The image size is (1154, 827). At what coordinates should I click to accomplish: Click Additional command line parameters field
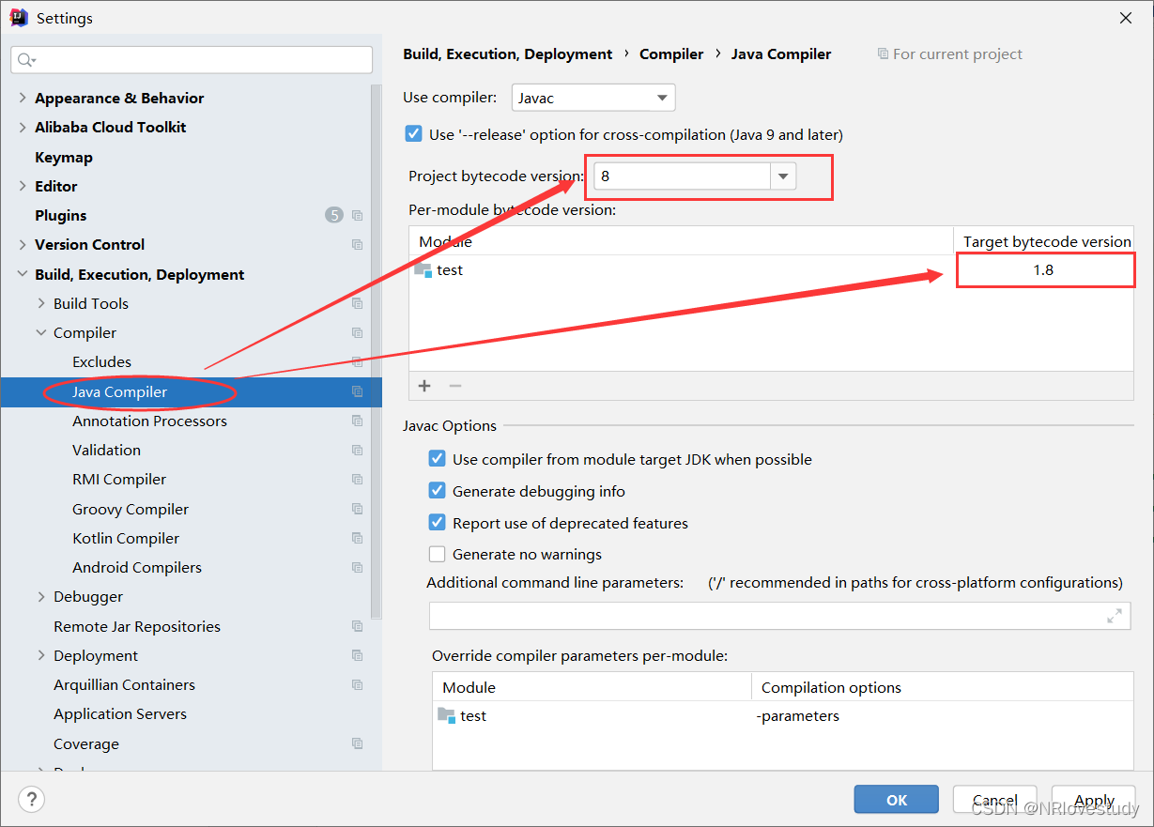pos(779,617)
